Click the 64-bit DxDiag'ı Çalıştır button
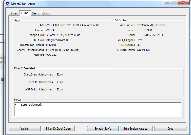This screenshot has width=191, height=135. point(59,129)
